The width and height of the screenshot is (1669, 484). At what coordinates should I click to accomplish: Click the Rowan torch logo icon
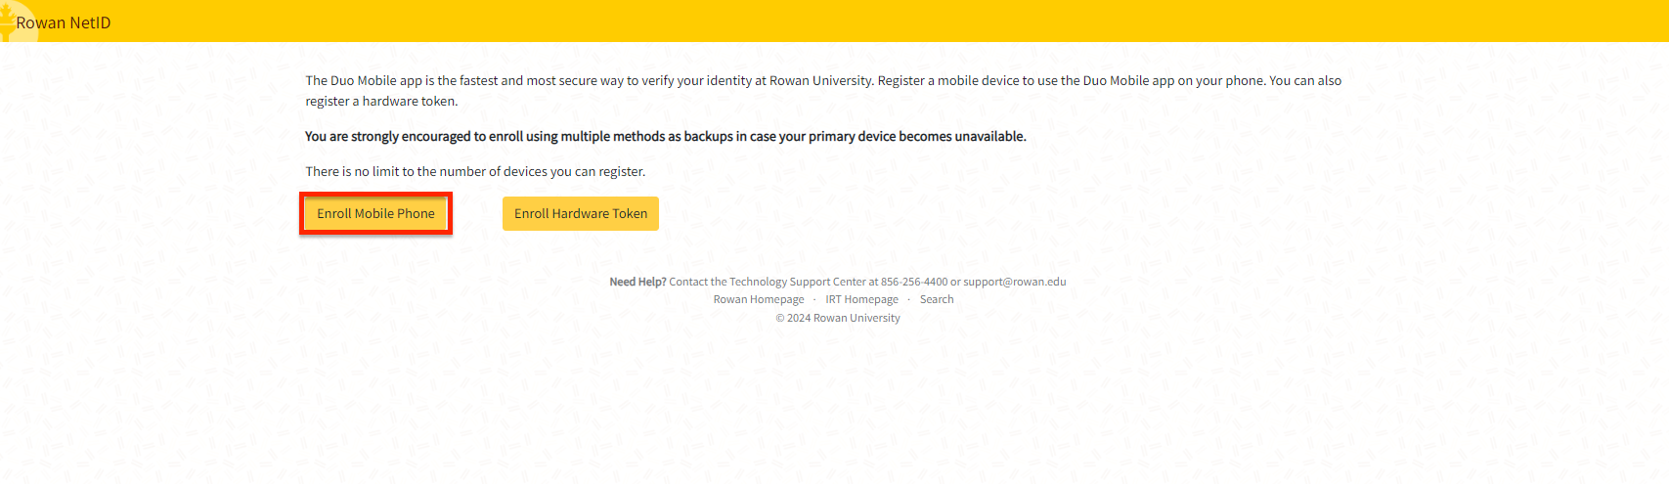[11, 21]
